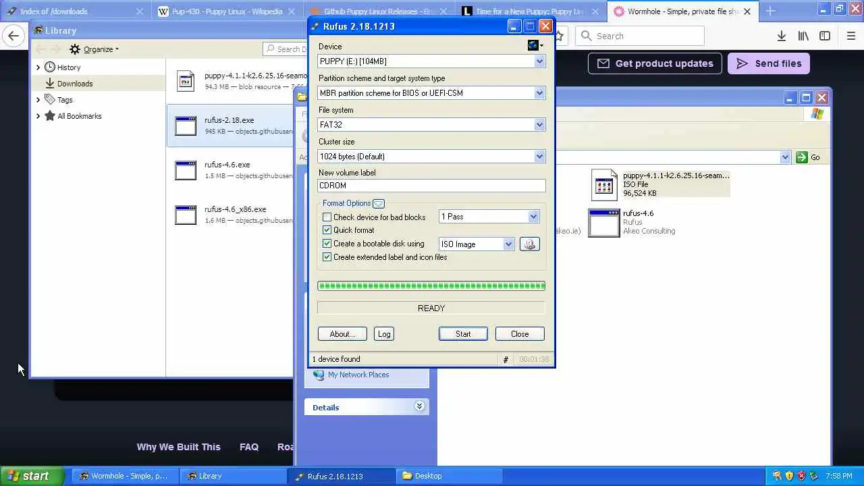Screen dimensions: 864x486
Task: Click the puppy ISO file icon in Explorer
Action: point(604,184)
